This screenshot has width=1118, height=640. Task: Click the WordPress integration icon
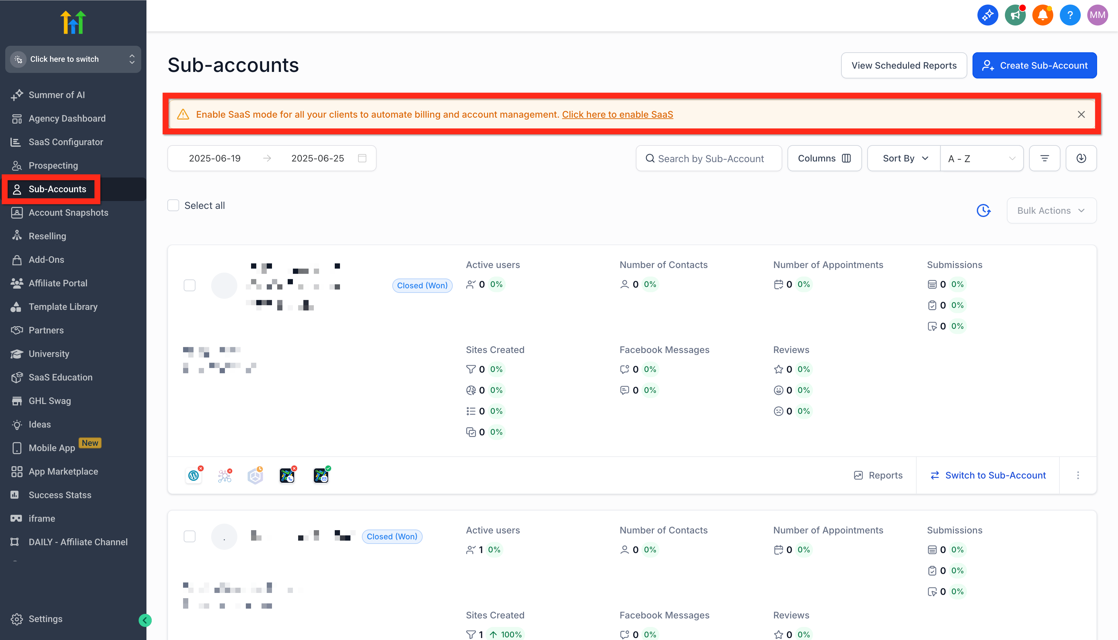[x=194, y=475]
